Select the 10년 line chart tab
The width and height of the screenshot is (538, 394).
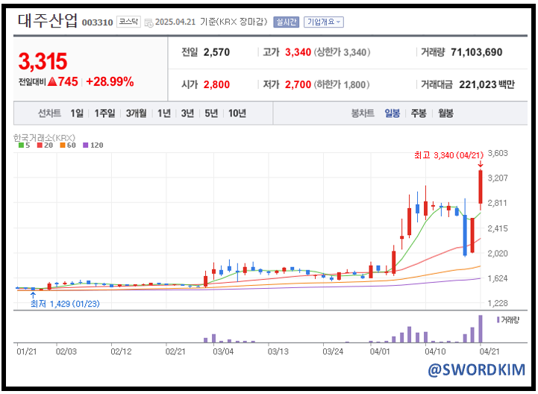point(237,113)
